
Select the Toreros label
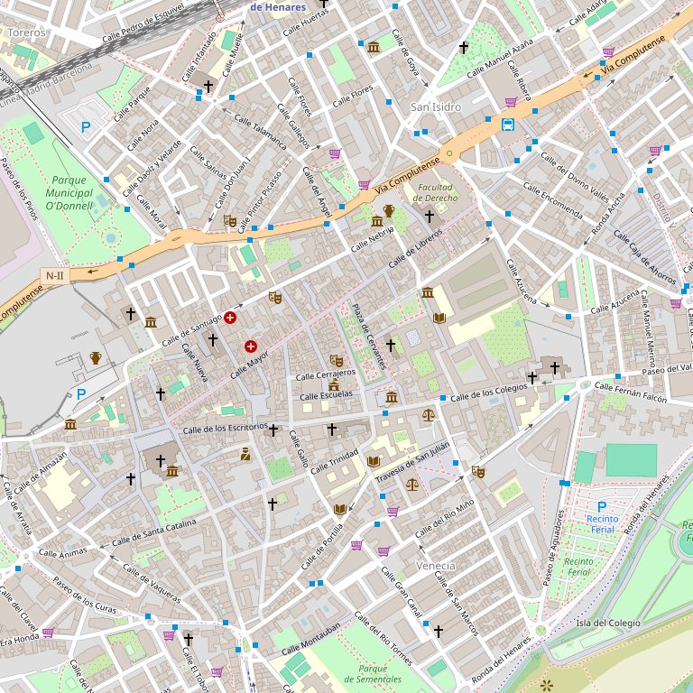26,32
